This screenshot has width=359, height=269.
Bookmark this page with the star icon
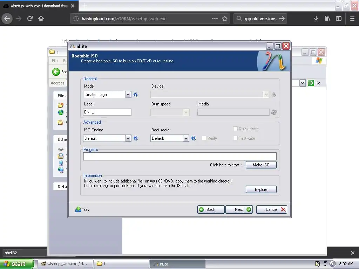click(225, 19)
